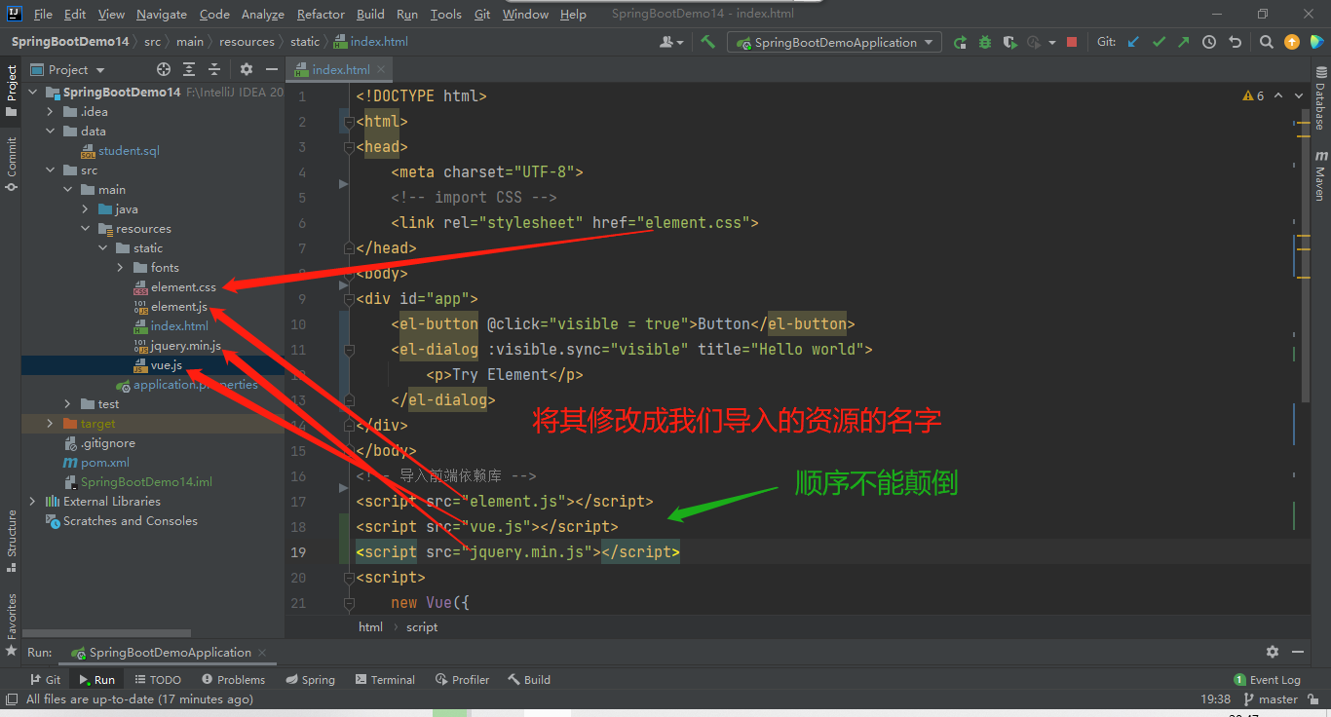
Task: Open the TODO tool window
Action: click(x=158, y=679)
